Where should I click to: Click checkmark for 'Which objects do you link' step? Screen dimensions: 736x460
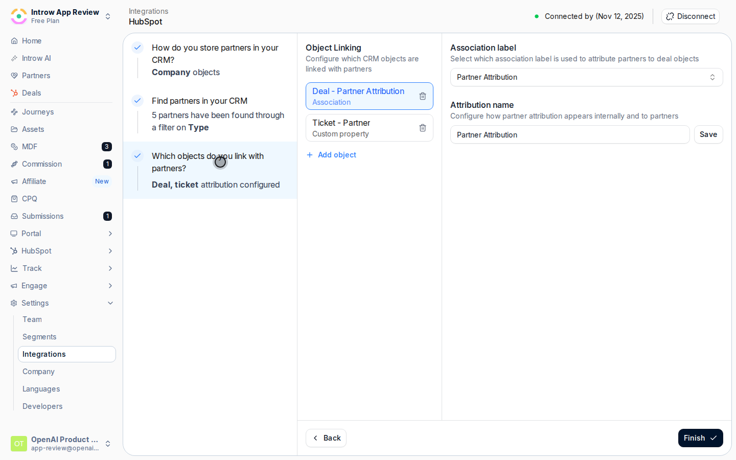(137, 156)
